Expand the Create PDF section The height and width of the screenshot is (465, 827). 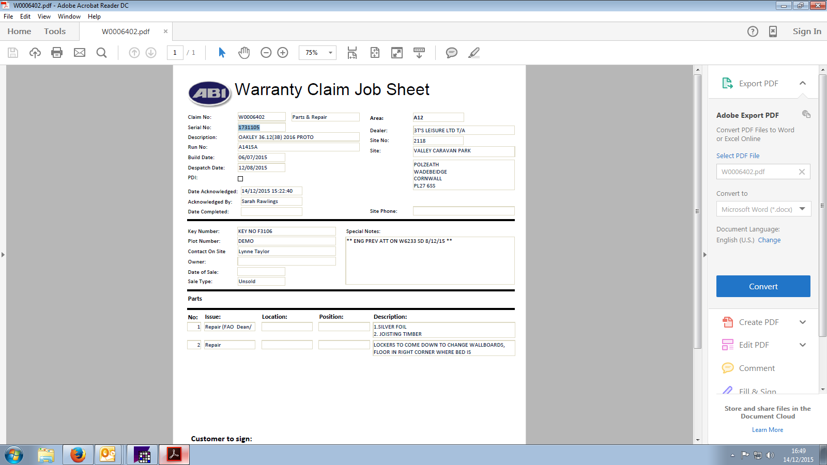coord(802,322)
